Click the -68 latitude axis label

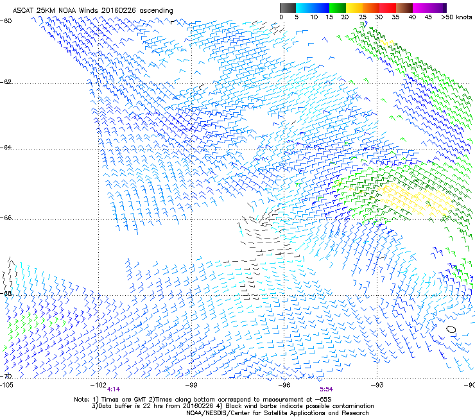coord(6,293)
